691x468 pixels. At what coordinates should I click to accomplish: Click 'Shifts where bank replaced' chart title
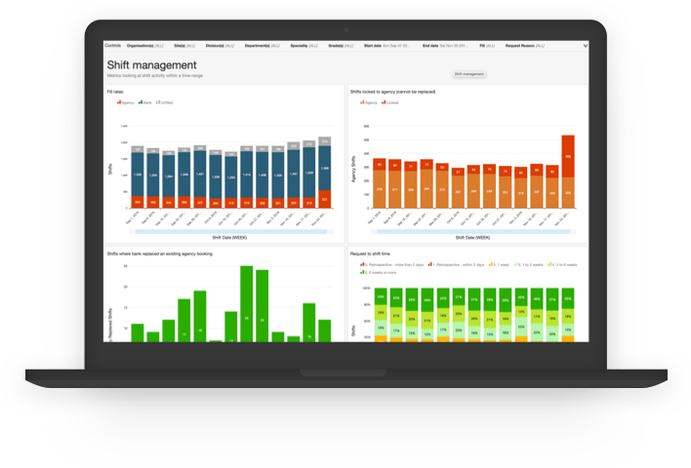pyautogui.click(x=159, y=253)
